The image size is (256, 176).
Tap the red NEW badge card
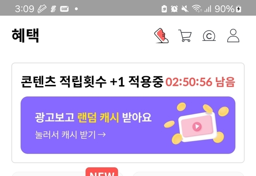pos(102,172)
